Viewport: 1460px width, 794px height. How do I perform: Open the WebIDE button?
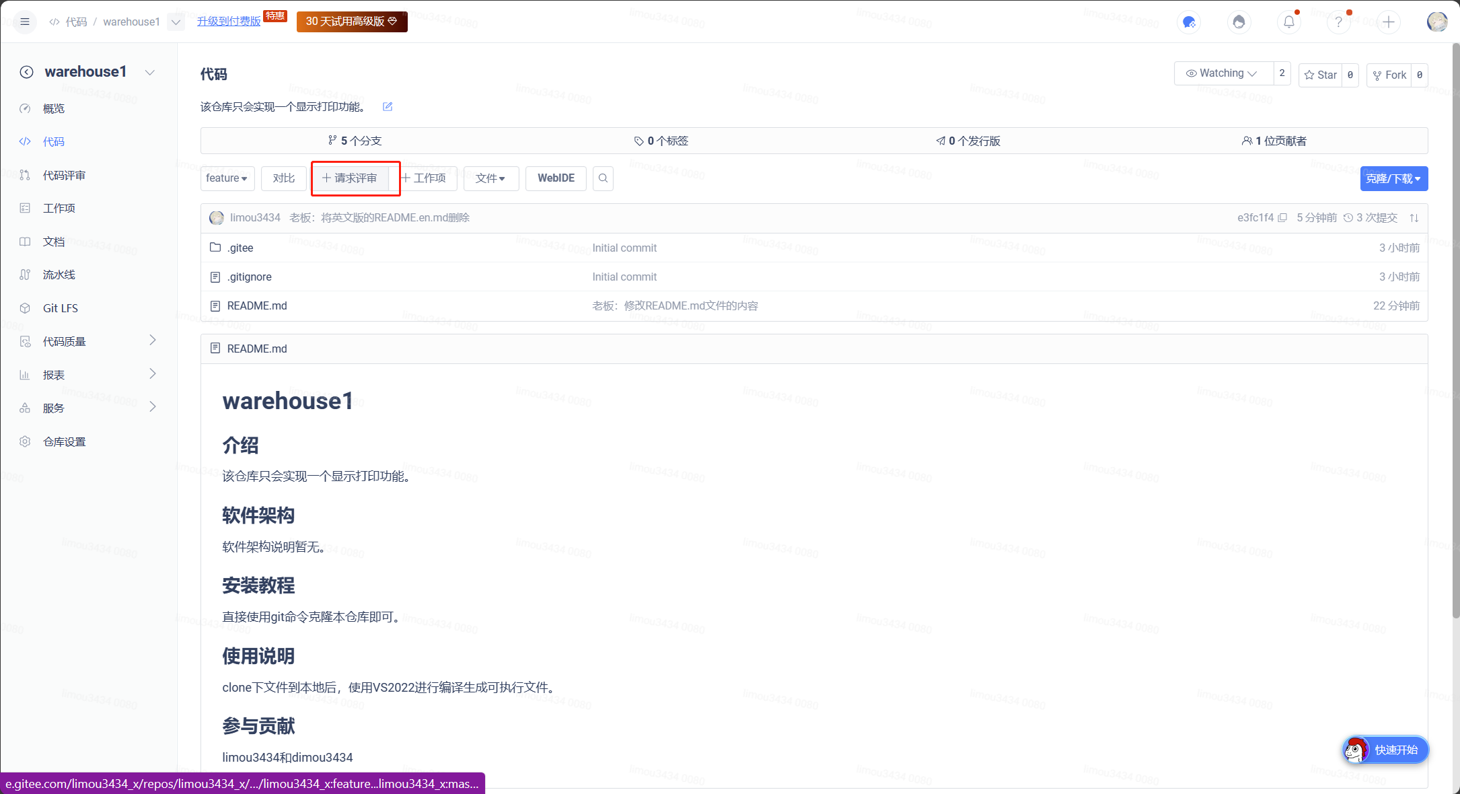pos(556,178)
